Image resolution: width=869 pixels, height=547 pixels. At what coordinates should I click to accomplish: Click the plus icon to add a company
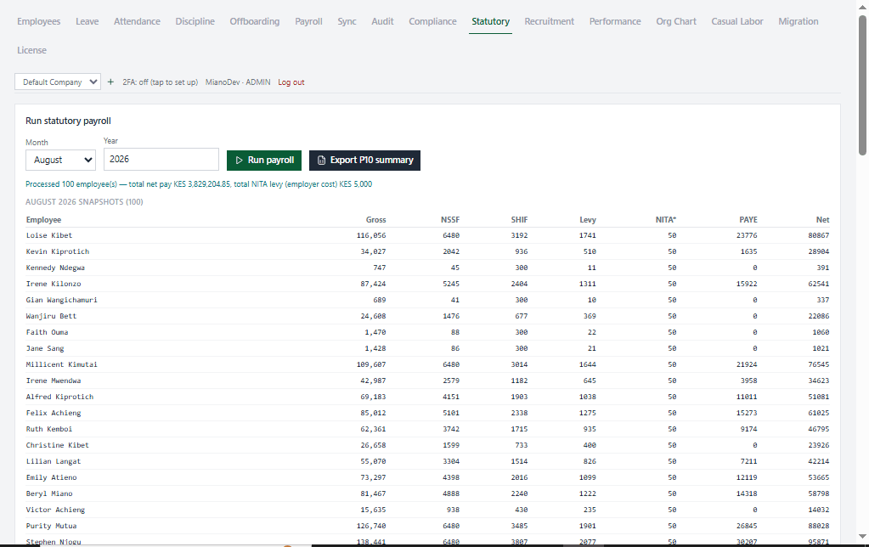point(110,82)
